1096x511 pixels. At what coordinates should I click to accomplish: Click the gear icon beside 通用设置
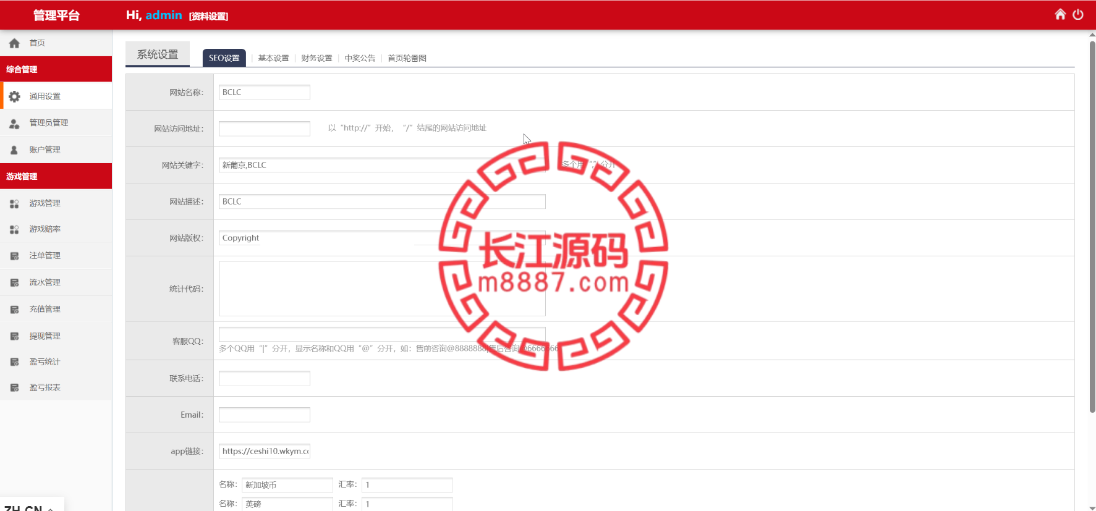[x=14, y=96]
